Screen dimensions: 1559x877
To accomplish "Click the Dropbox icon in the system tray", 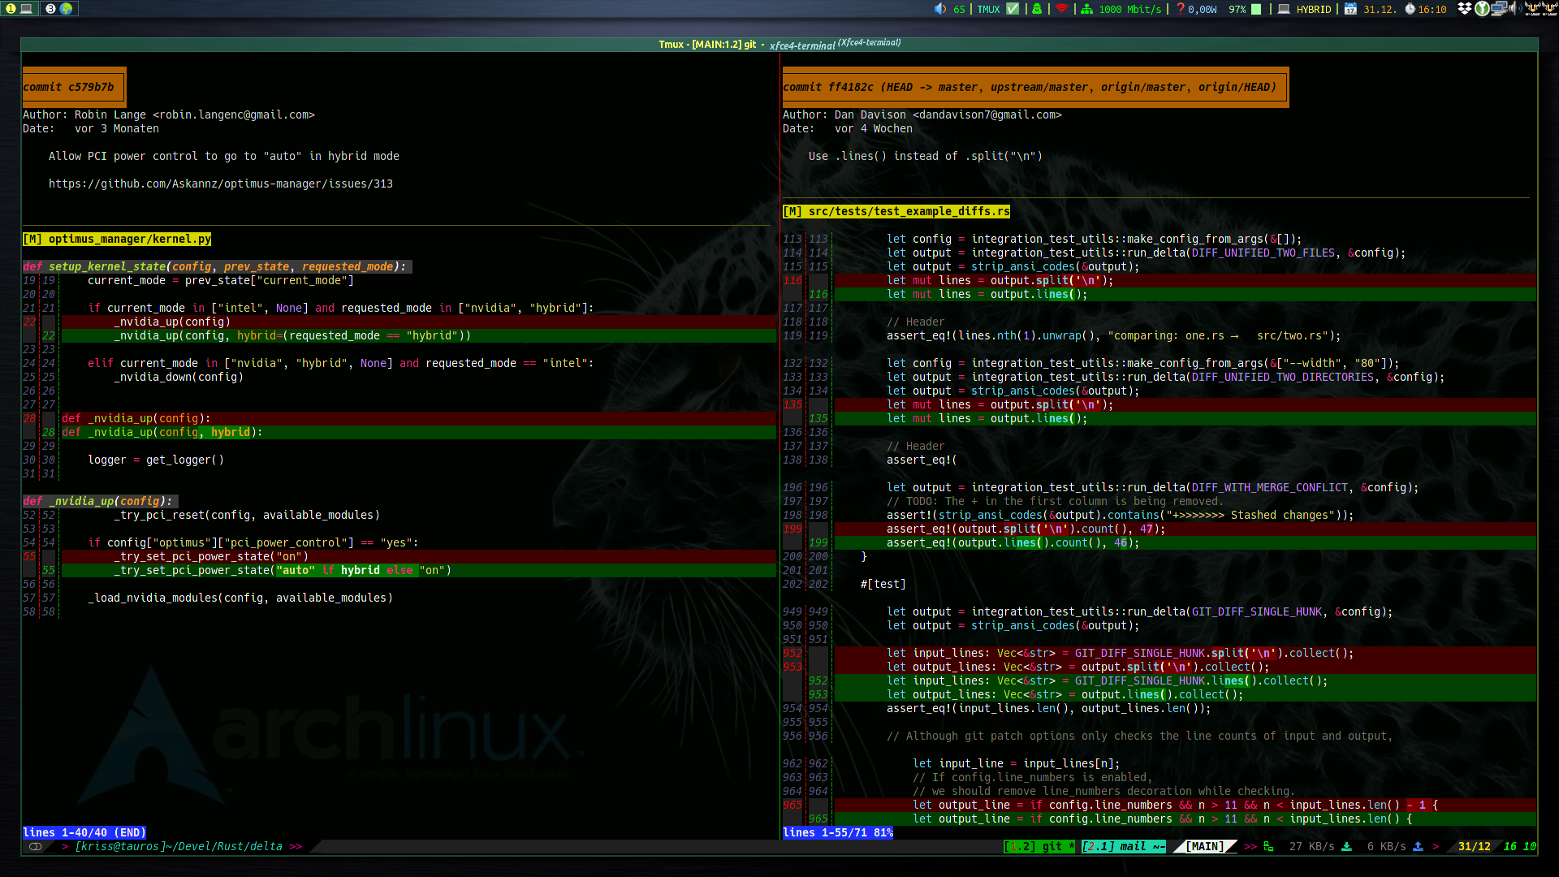I will 1466,9.
